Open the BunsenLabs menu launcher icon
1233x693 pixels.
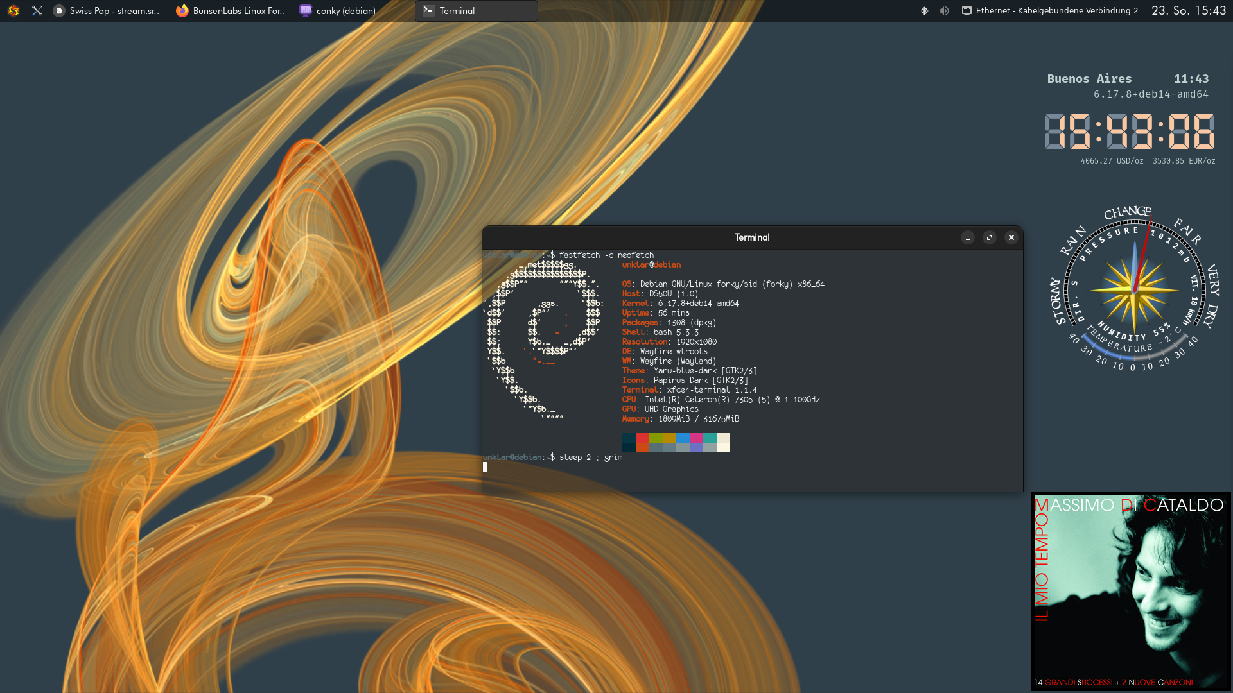[13, 11]
